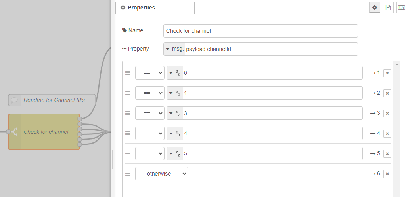Image resolution: width=408 pixels, height=197 pixels.
Task: Open node settings gear icon tab
Action: [x=374, y=8]
